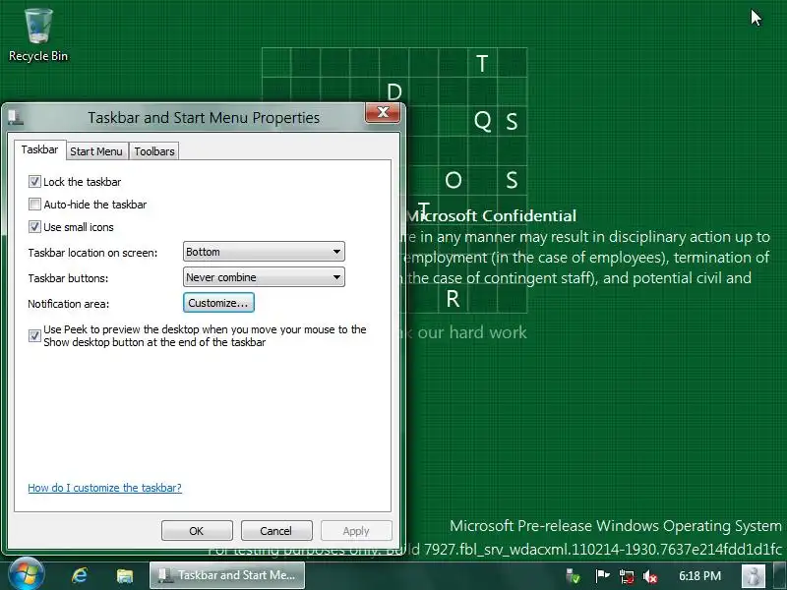The image size is (787, 590).
Task: Open How do I customize the taskbar link
Action: click(x=104, y=488)
